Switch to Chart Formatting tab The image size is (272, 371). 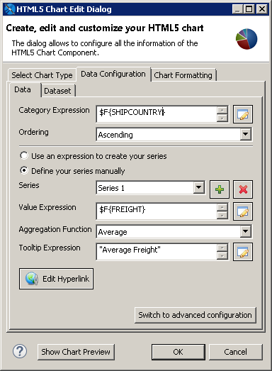coord(183,75)
